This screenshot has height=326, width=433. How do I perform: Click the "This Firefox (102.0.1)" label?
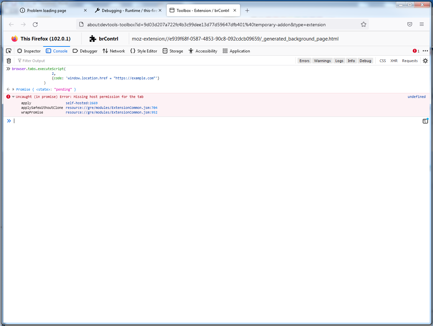(x=45, y=39)
